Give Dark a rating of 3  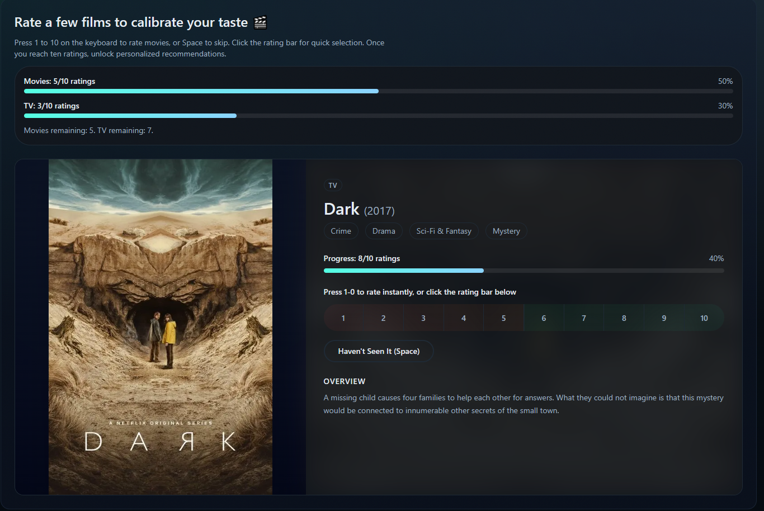pyautogui.click(x=423, y=318)
